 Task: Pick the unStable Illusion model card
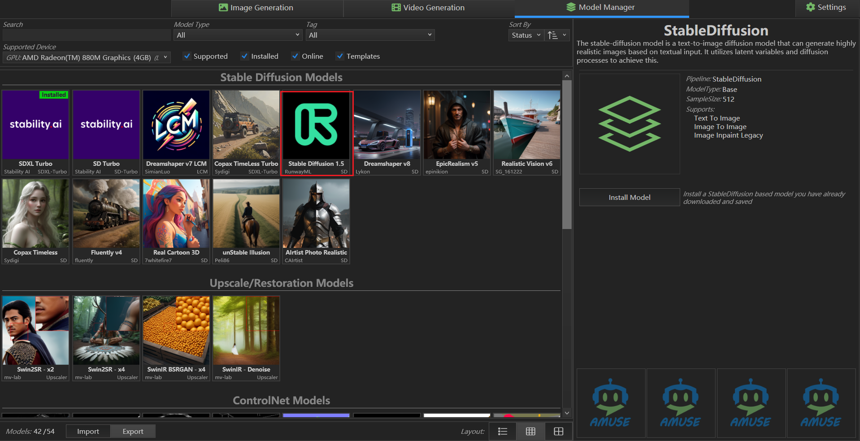click(x=246, y=221)
